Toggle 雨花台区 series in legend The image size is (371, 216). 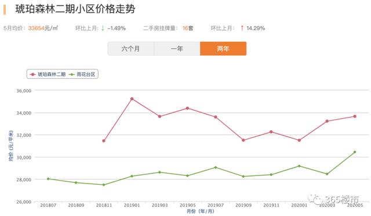(x=82, y=74)
